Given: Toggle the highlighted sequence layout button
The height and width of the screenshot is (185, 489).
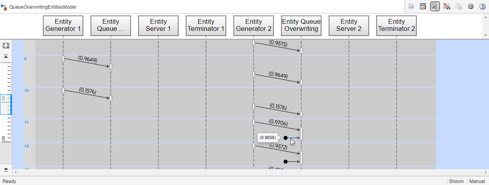Looking at the screenshot, I should click(x=435, y=6).
